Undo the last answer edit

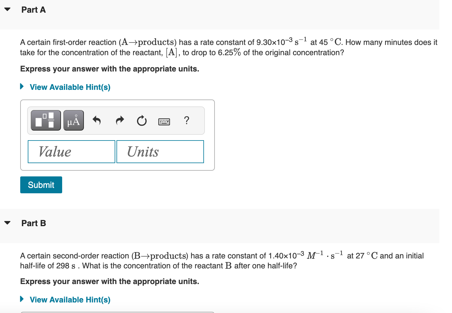[x=97, y=120]
